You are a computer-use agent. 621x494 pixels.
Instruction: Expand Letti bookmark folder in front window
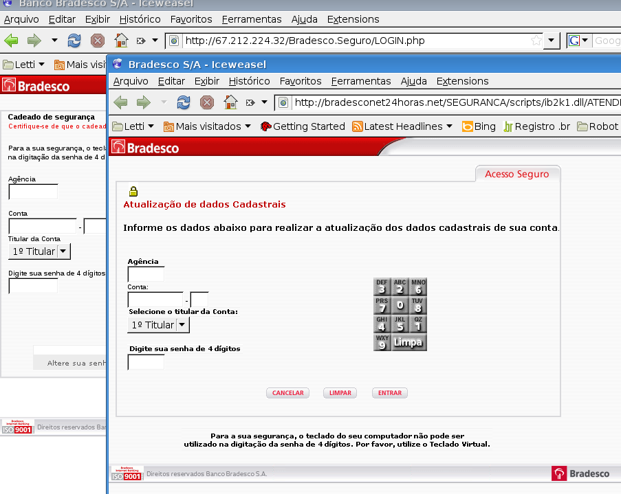[133, 126]
